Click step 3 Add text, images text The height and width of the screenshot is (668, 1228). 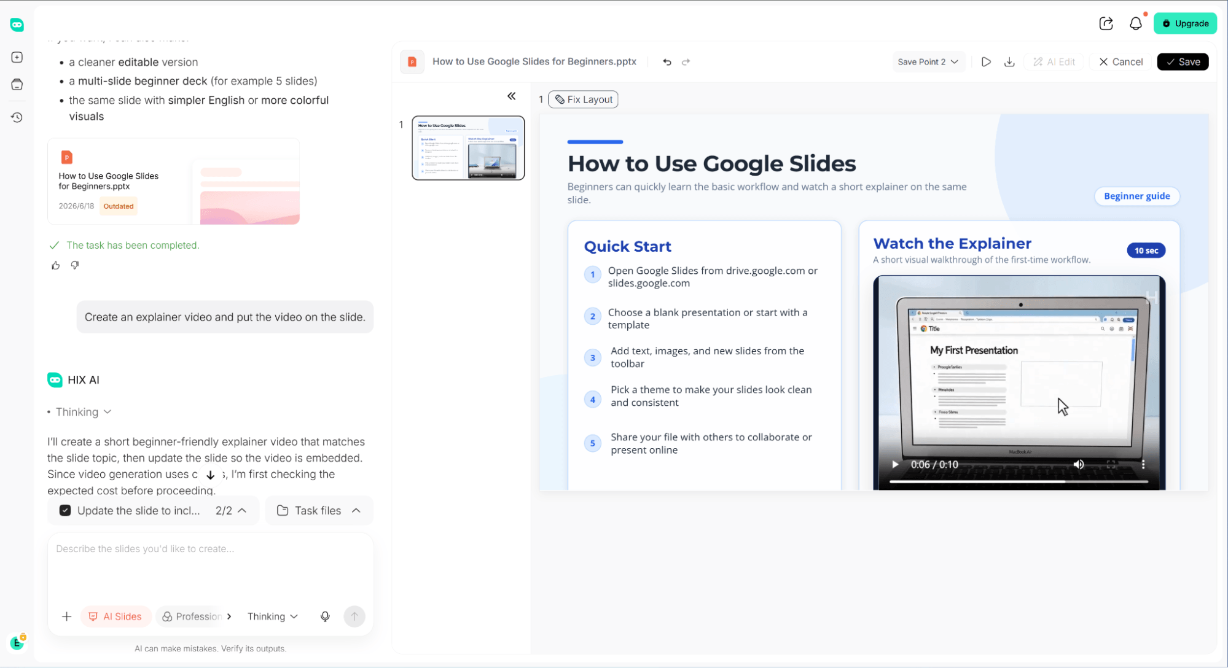(707, 357)
